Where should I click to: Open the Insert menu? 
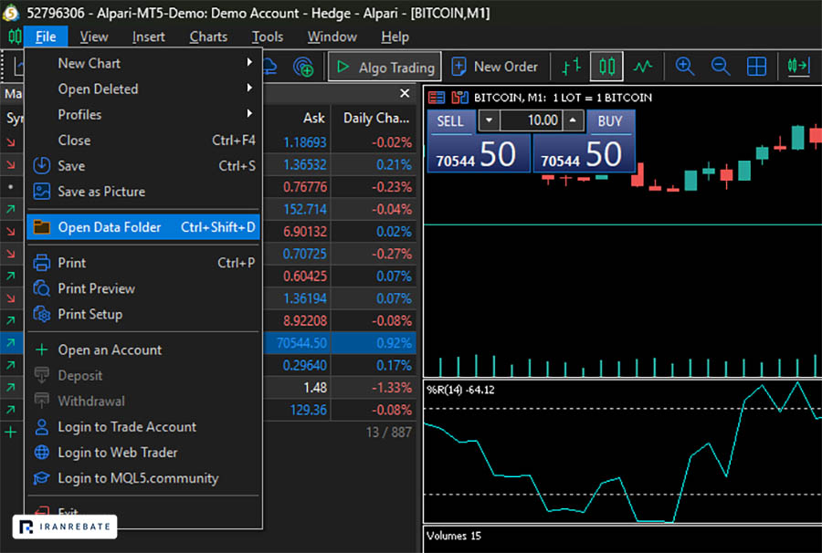(x=148, y=37)
